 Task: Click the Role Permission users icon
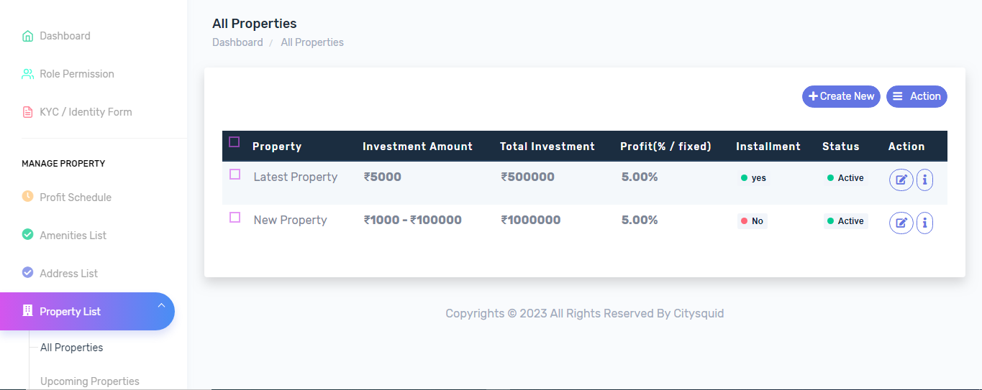[x=27, y=74]
